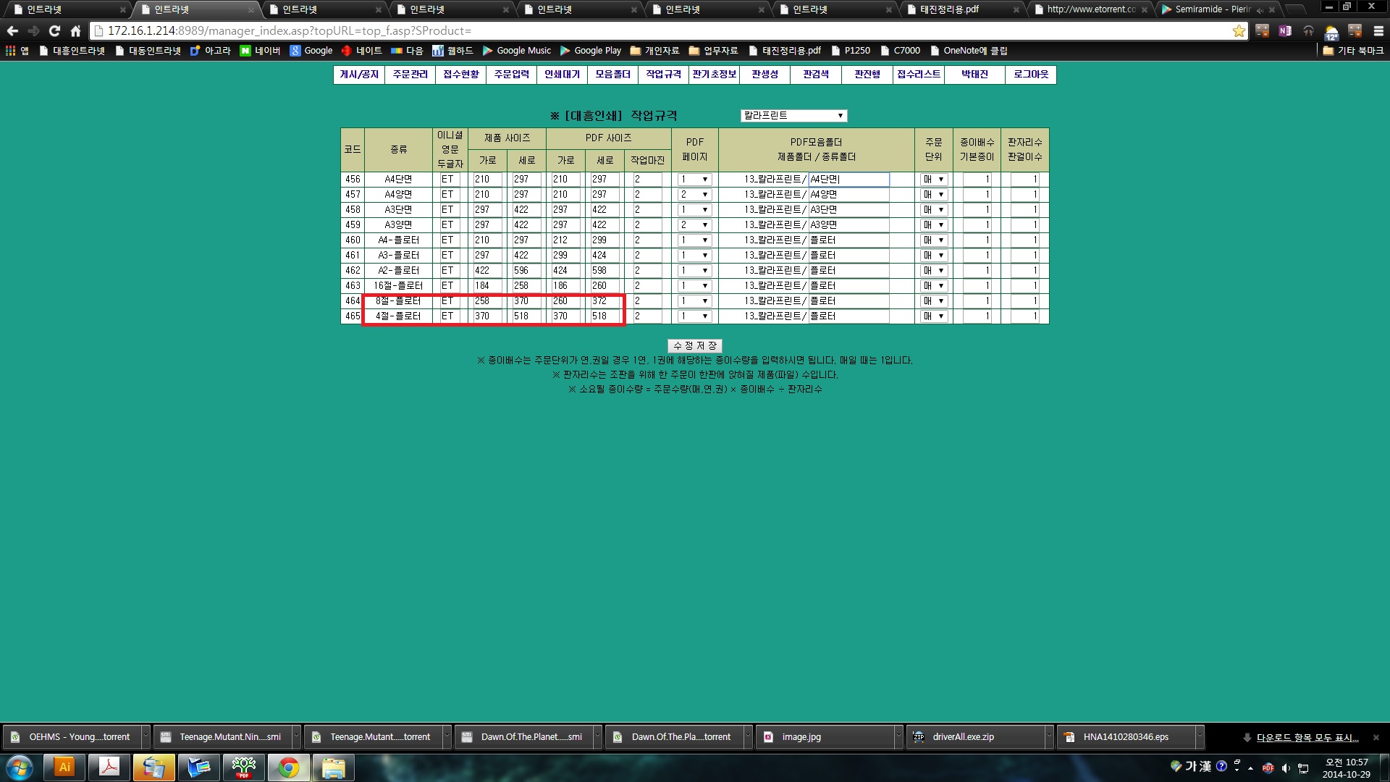Screen dimensions: 1390x782
Task: Click the OneNote extension icon
Action: (1285, 31)
